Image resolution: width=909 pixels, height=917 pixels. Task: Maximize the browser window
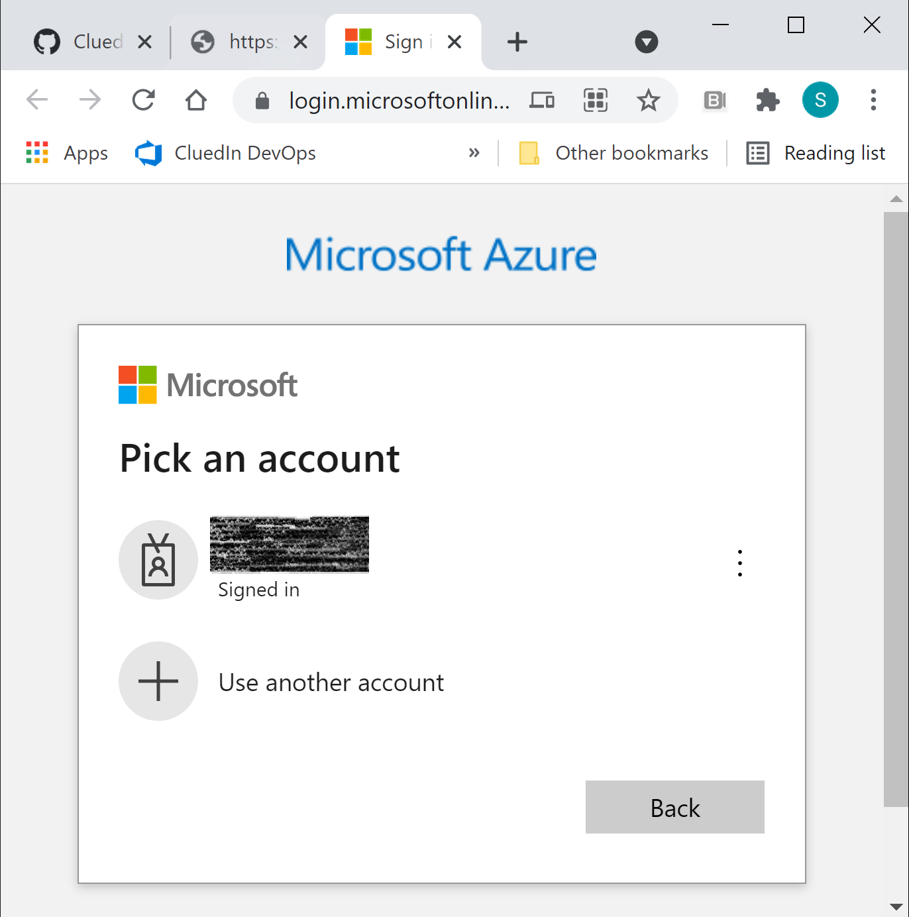(796, 25)
